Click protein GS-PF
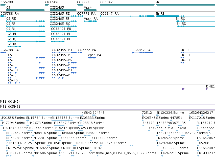 (x=12, y=60)
